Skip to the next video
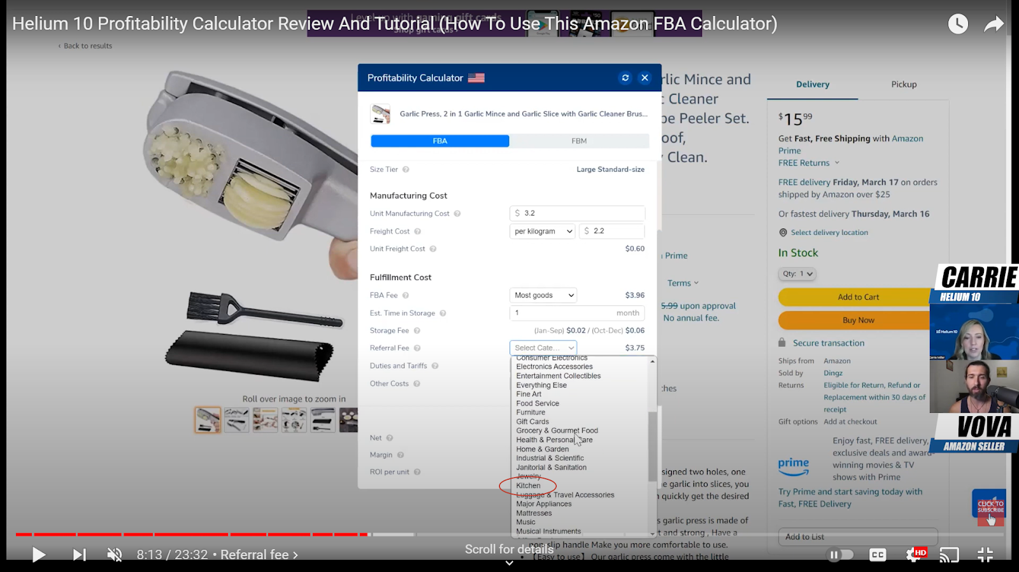 (x=79, y=555)
